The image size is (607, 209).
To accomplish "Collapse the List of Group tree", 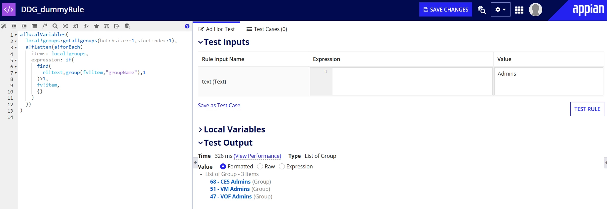I will (x=201, y=174).
